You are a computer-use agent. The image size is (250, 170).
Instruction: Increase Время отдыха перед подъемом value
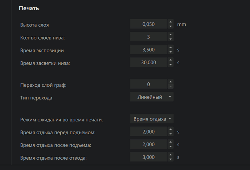click(x=170, y=129)
